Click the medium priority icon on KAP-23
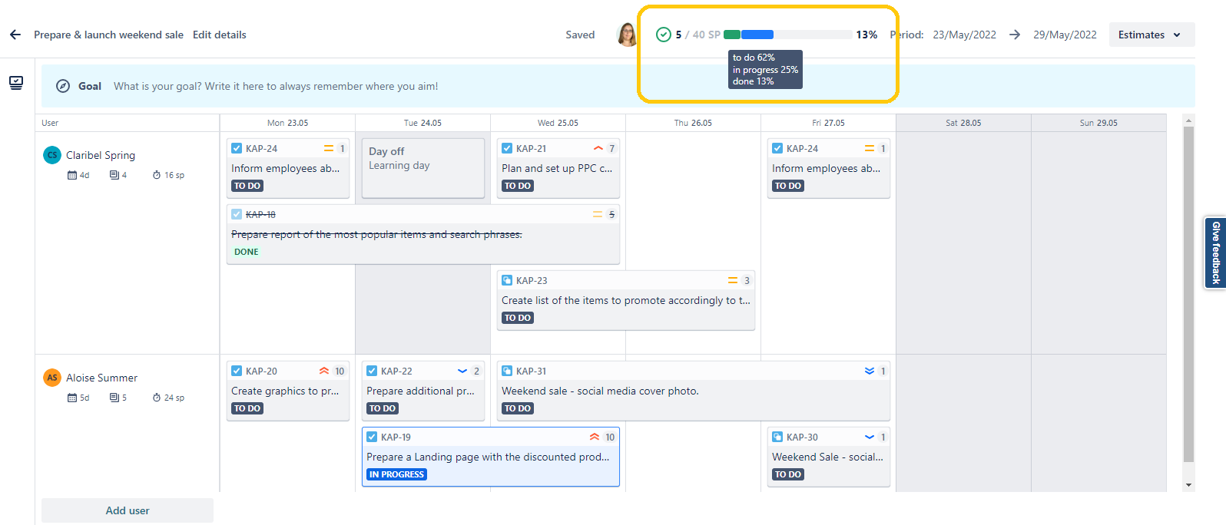 click(733, 280)
